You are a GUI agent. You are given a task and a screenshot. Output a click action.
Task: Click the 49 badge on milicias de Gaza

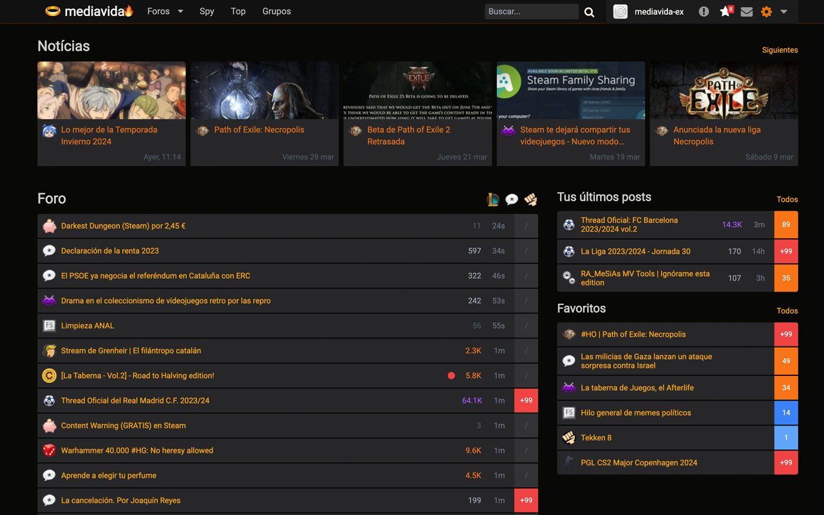coord(786,361)
